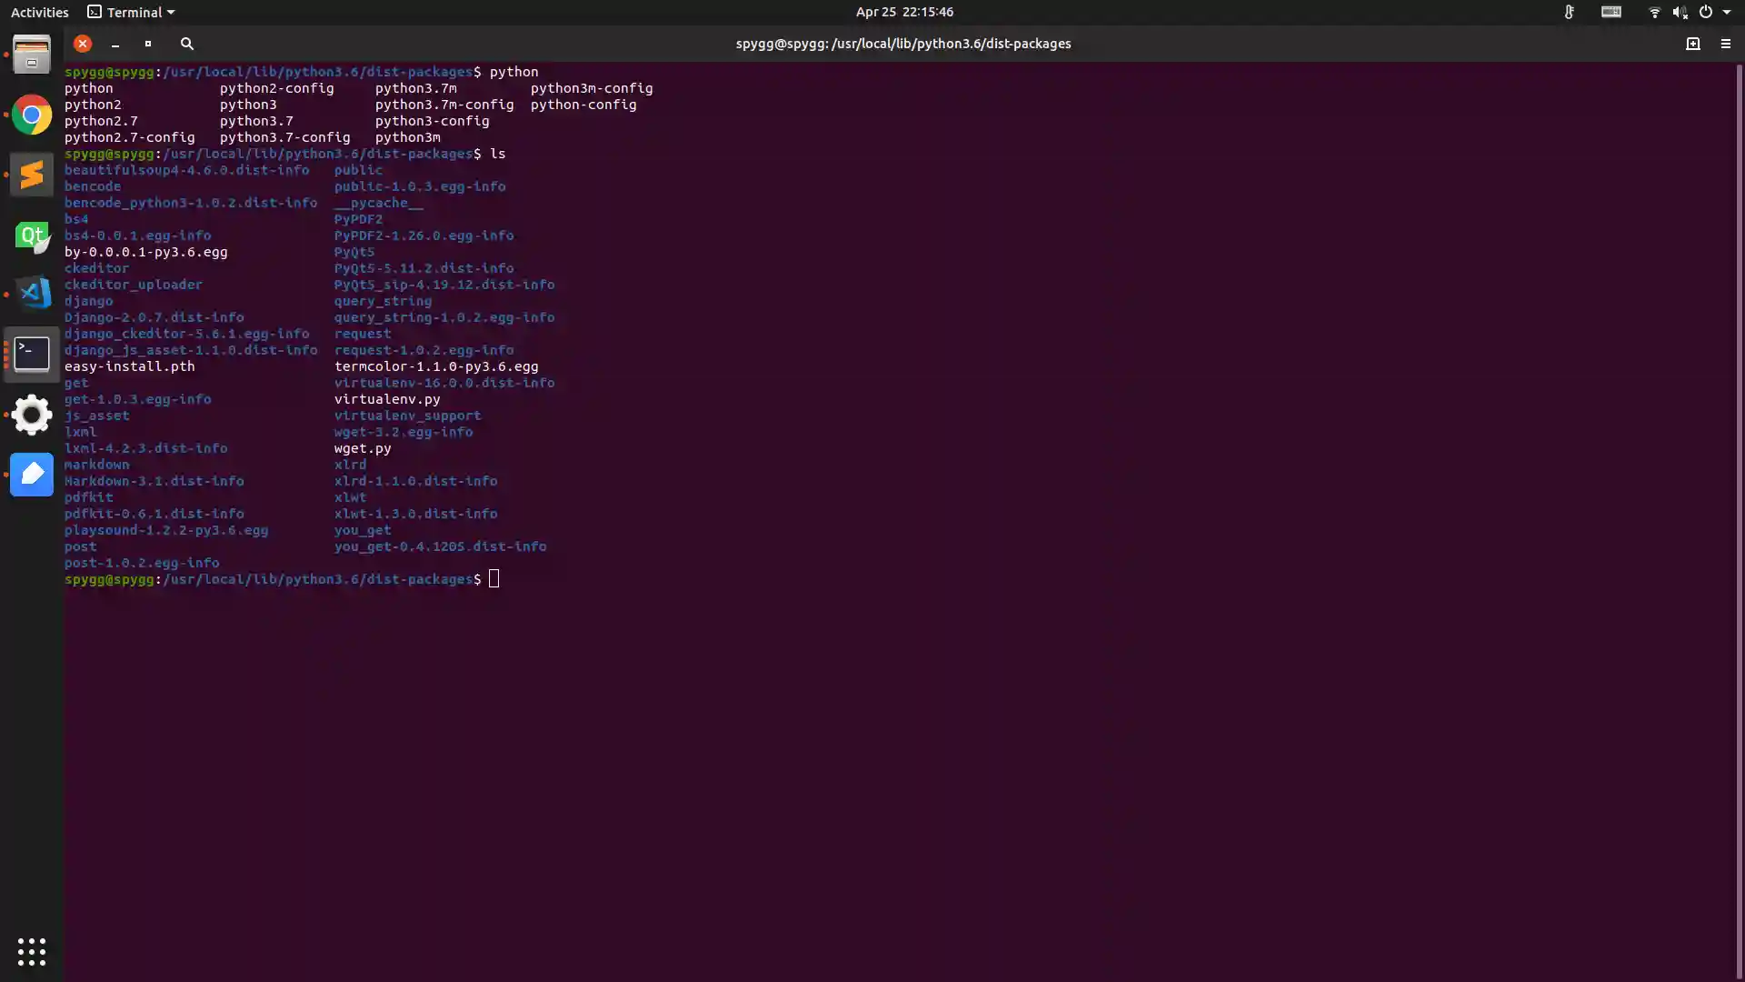Click the 'python-config' completion suggestion
Image resolution: width=1745 pixels, height=982 pixels.
pyautogui.click(x=583, y=105)
